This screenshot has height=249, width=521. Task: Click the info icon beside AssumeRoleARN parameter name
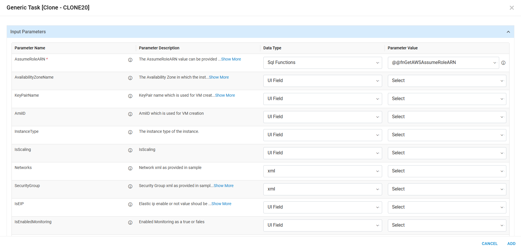click(x=130, y=60)
